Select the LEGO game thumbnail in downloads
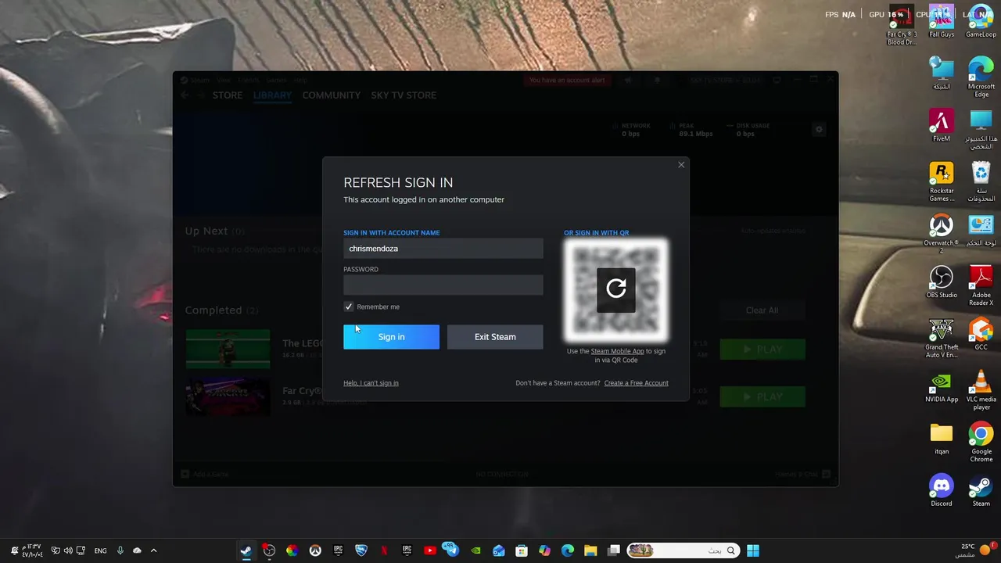 (228, 349)
